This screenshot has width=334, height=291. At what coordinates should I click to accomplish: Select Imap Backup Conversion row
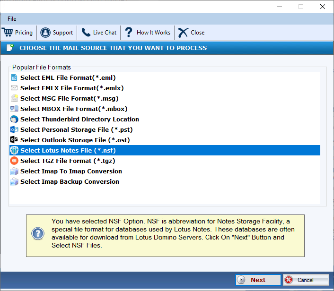click(x=165, y=182)
